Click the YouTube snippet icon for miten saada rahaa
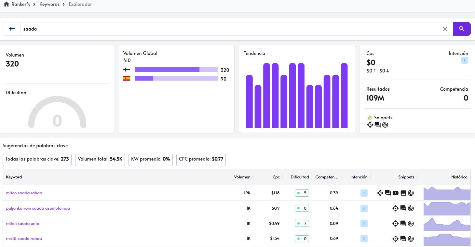 (395, 193)
